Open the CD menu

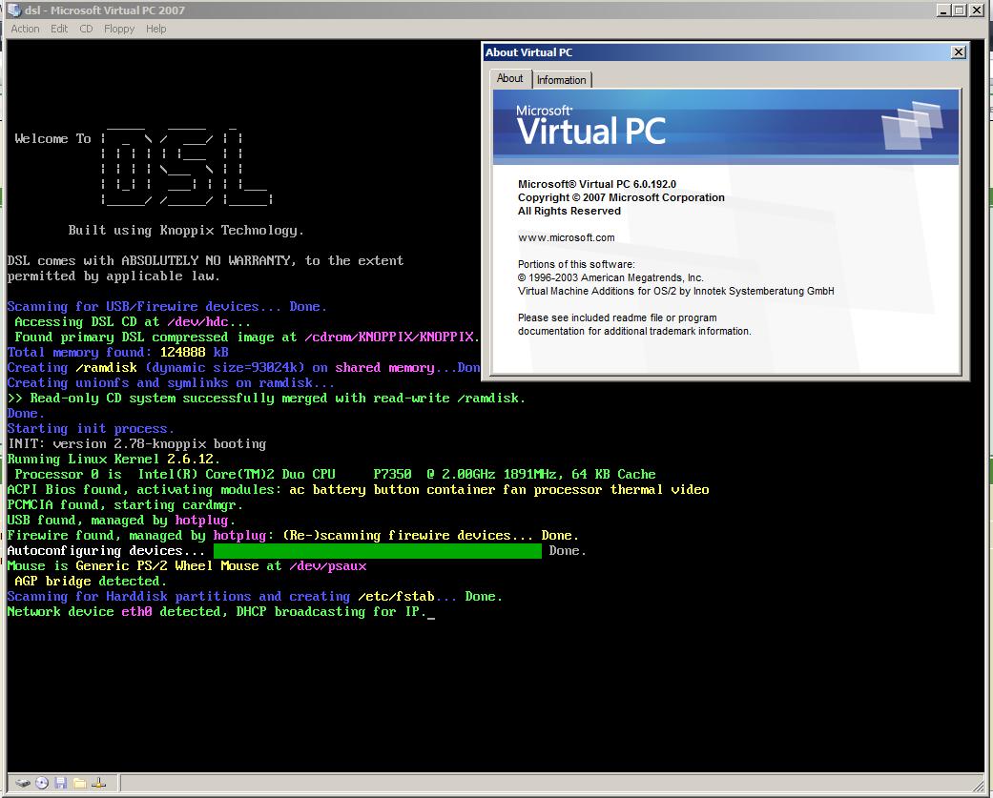(x=86, y=29)
